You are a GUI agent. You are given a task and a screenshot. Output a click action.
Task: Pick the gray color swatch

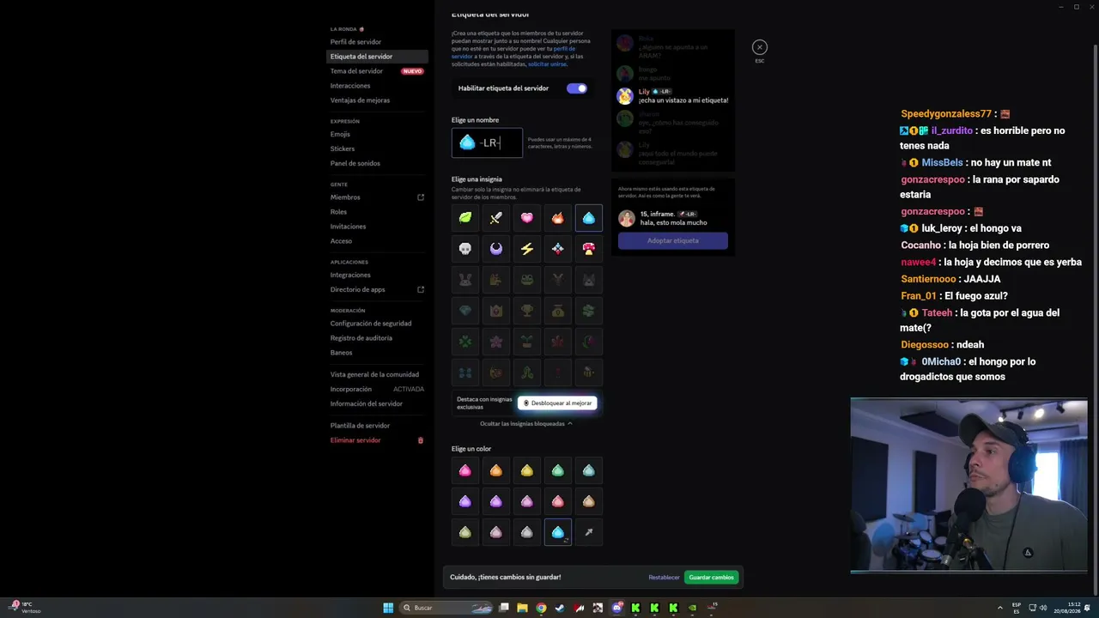[527, 532]
